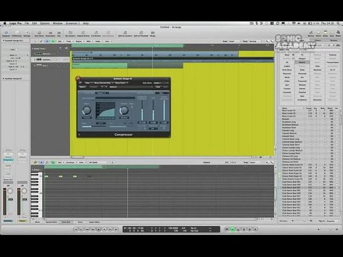Switch to the Mixer tab
343x257 pixels.
[x=37, y=222]
